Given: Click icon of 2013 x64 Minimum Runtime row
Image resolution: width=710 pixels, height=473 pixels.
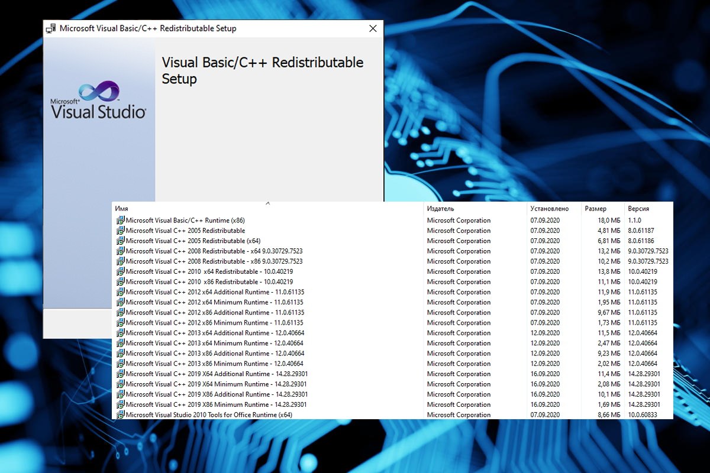Looking at the screenshot, I should pos(120,343).
